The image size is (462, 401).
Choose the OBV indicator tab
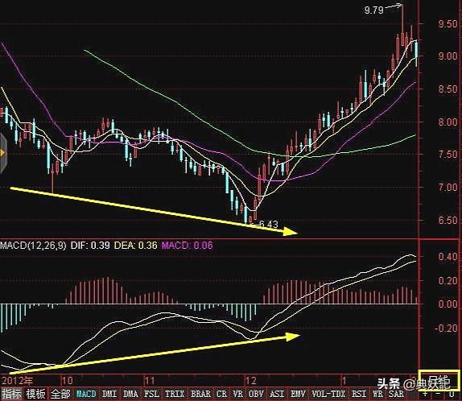pos(256,394)
